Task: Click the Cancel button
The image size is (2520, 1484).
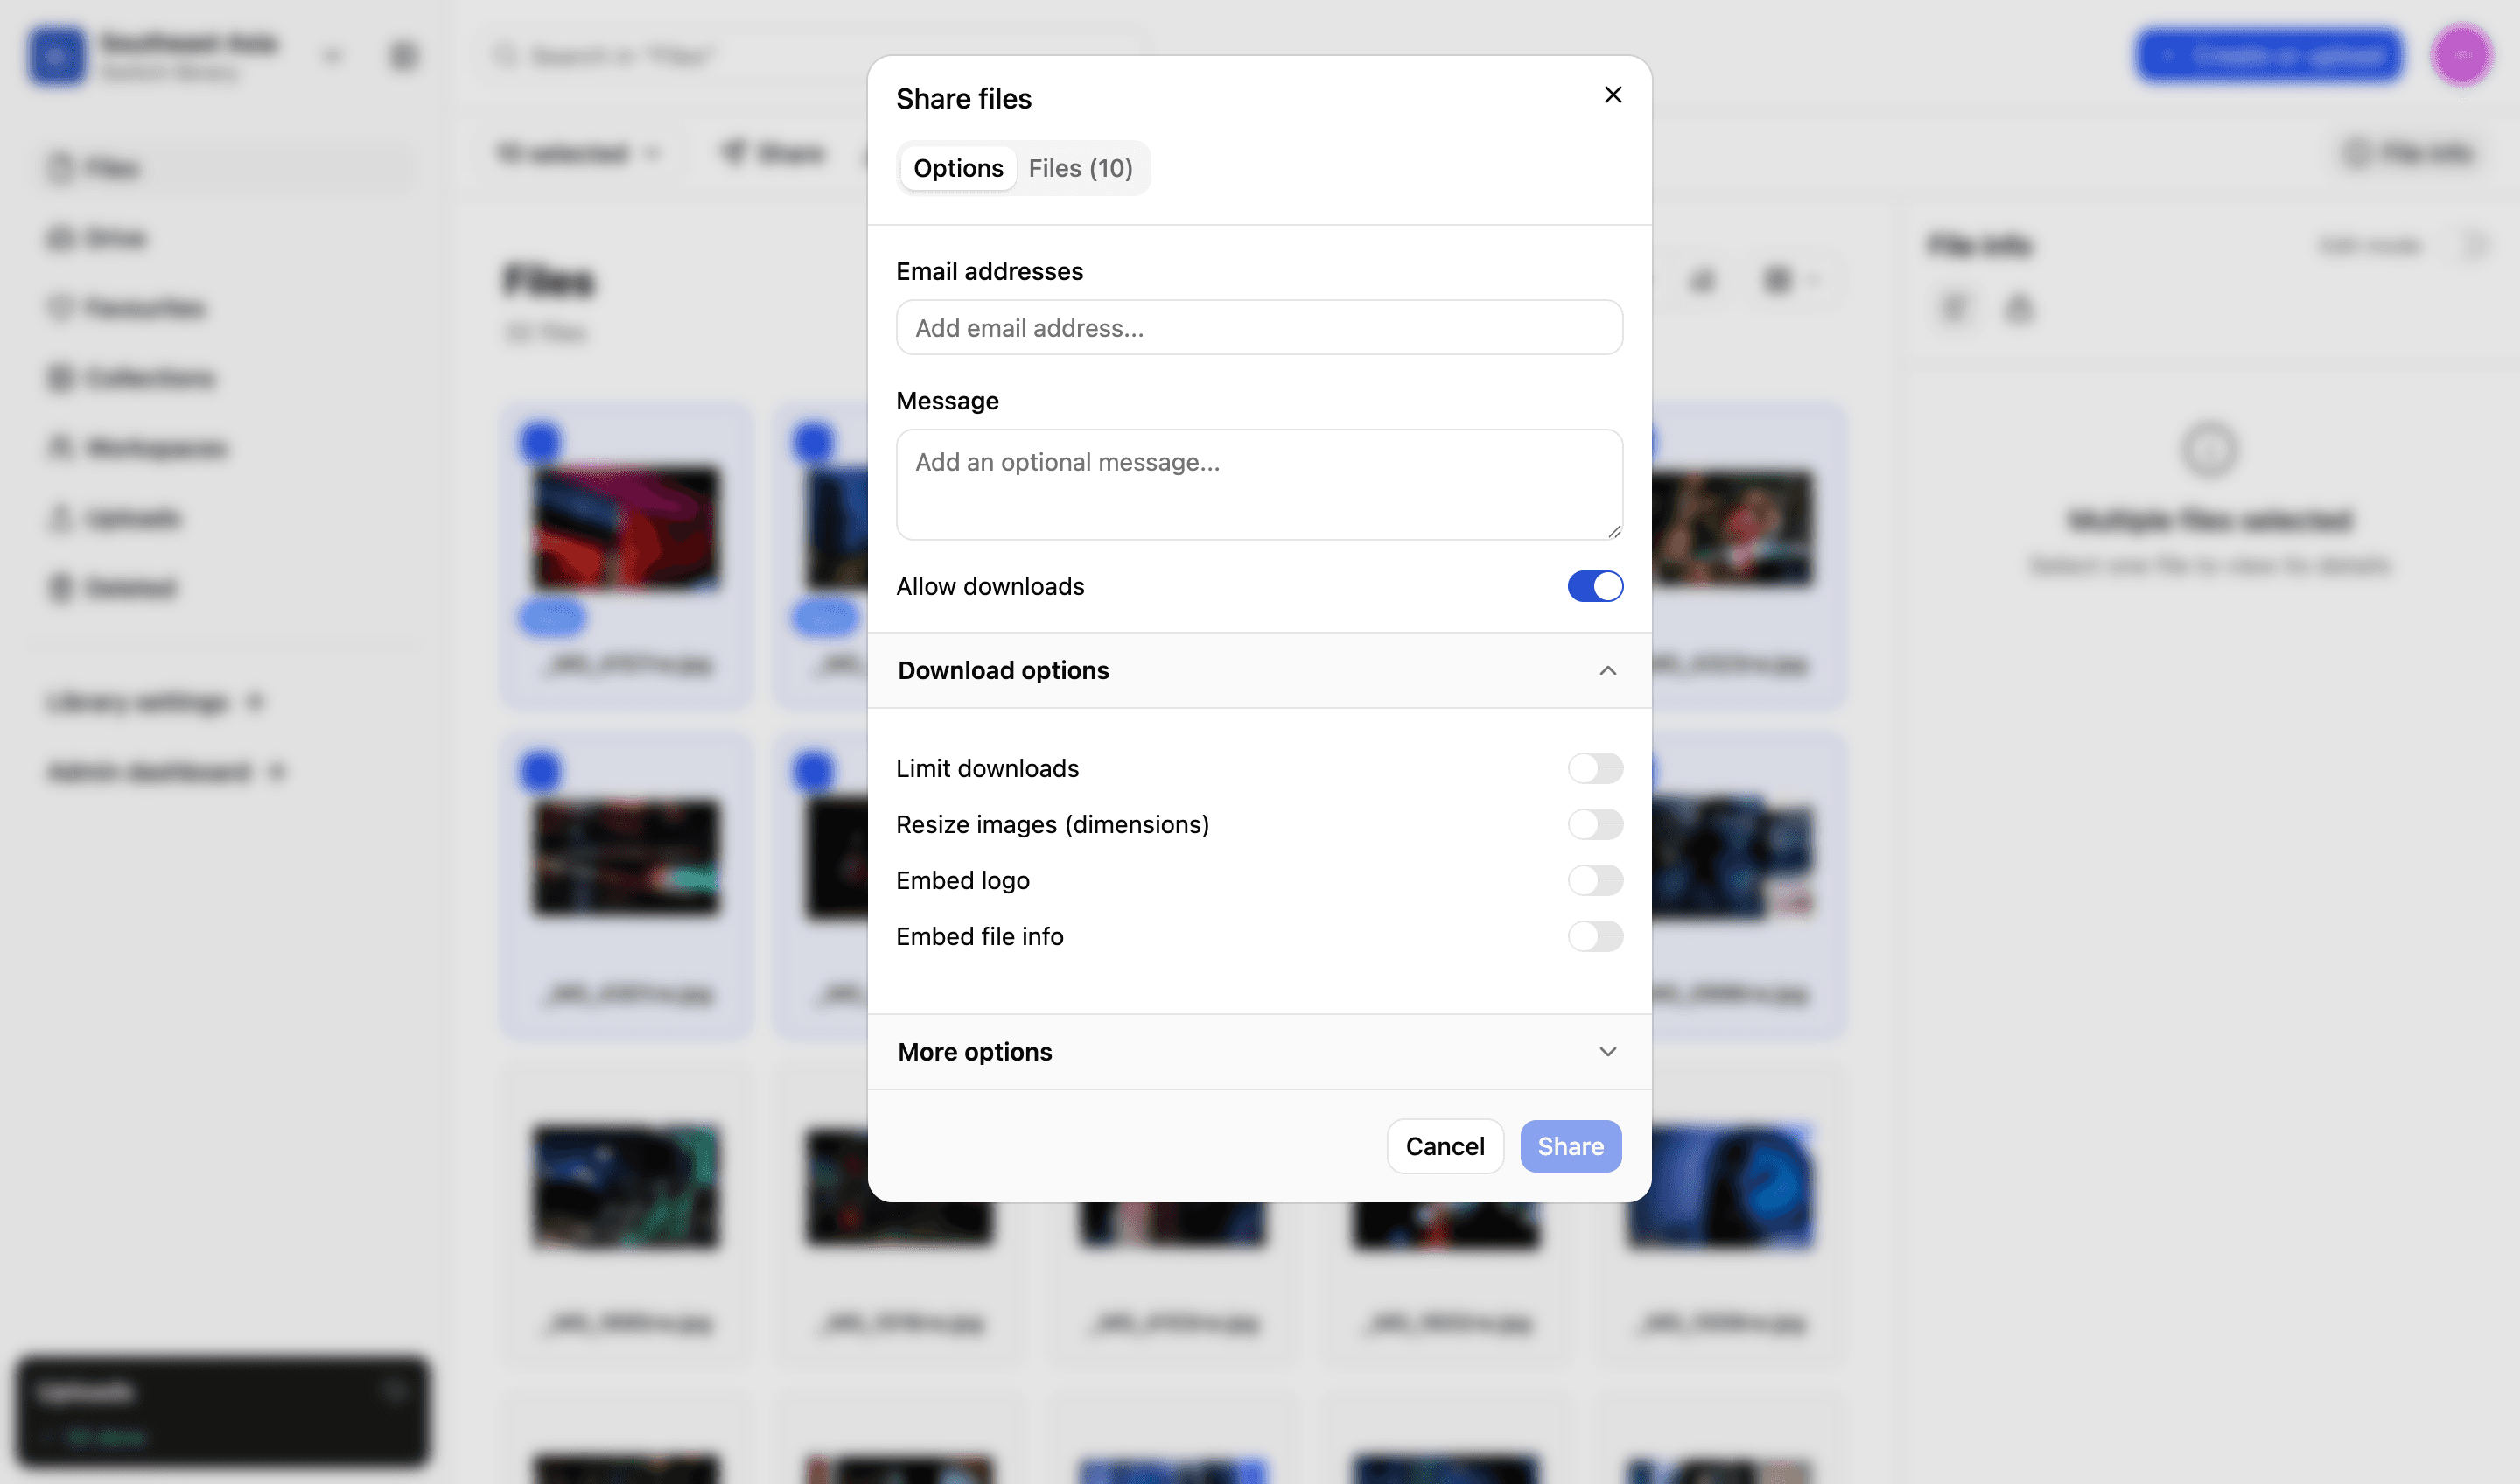Action: pos(1444,1146)
